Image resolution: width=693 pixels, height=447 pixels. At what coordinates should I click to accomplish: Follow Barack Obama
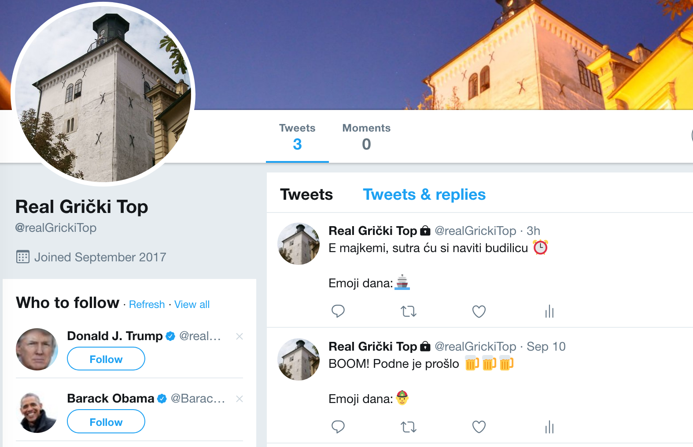click(106, 421)
